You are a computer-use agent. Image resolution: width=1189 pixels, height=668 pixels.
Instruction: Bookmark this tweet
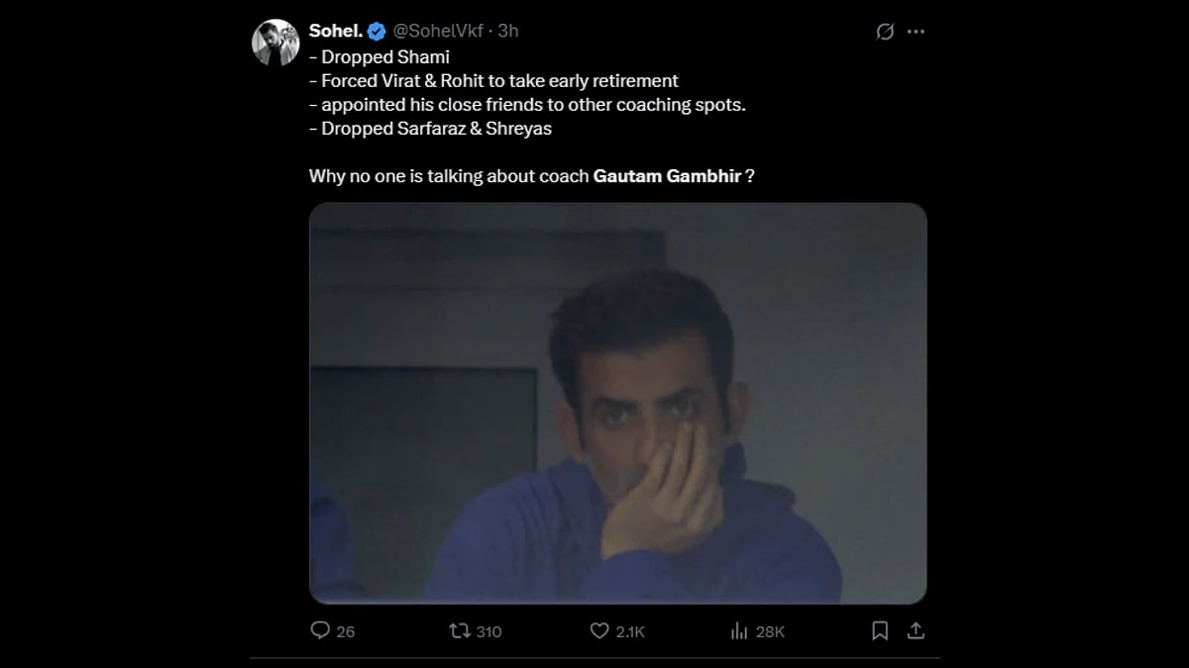click(x=879, y=630)
